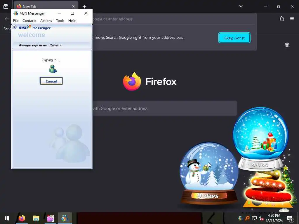Viewport: 299px width, 224px height.
Task: Click the orange magnifier tray icon
Action: pos(247,218)
